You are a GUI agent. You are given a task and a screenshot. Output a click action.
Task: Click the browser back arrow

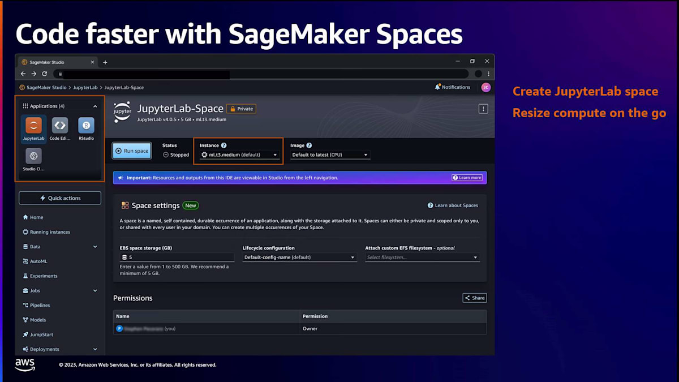[23, 74]
